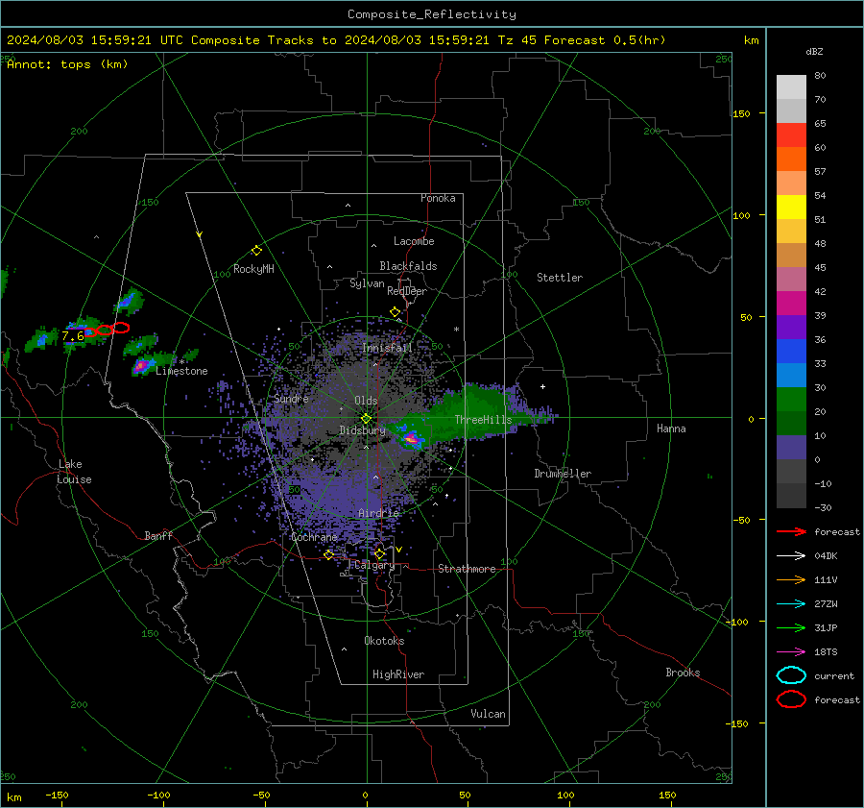Click the Limestone label

[x=181, y=371]
